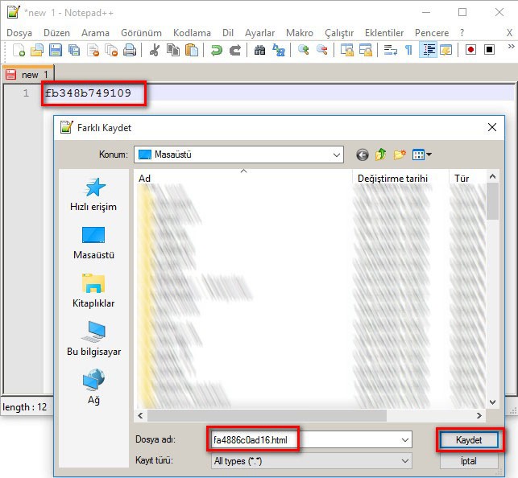Open the view menu dropdown icon
This screenshot has width=518, height=478.
click(x=422, y=155)
